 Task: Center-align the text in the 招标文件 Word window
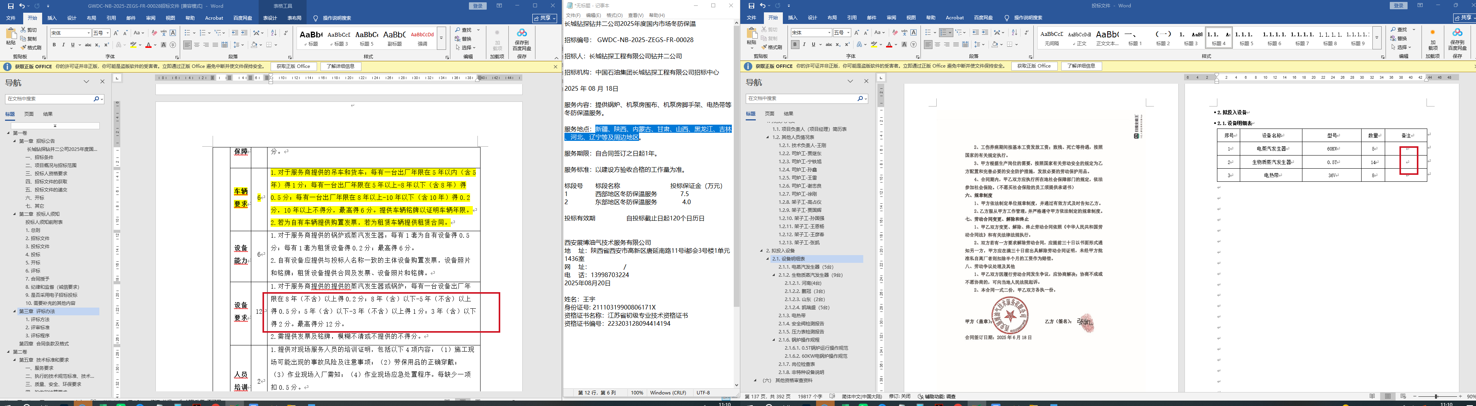[x=196, y=45]
